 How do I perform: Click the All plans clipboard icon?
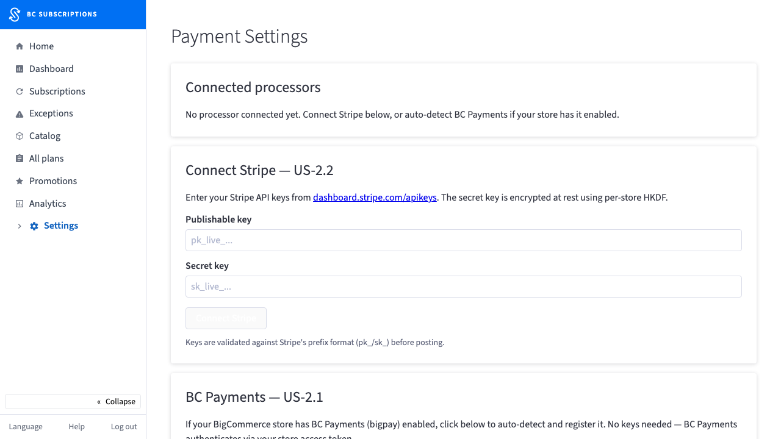(20, 159)
